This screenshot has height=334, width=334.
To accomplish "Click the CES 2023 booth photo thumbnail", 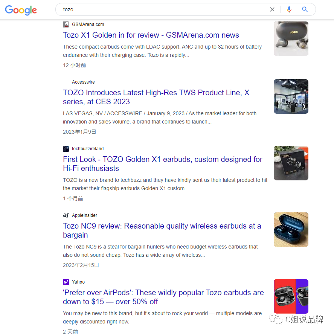I will click(291, 96).
